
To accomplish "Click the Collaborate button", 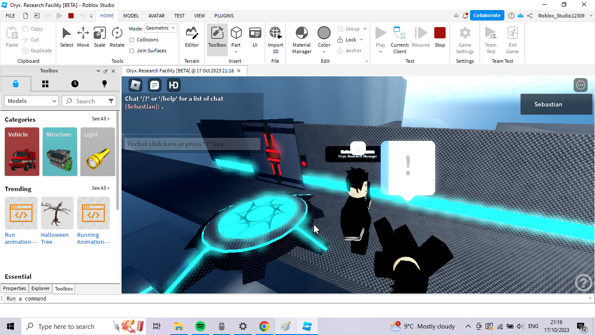I will 487,15.
